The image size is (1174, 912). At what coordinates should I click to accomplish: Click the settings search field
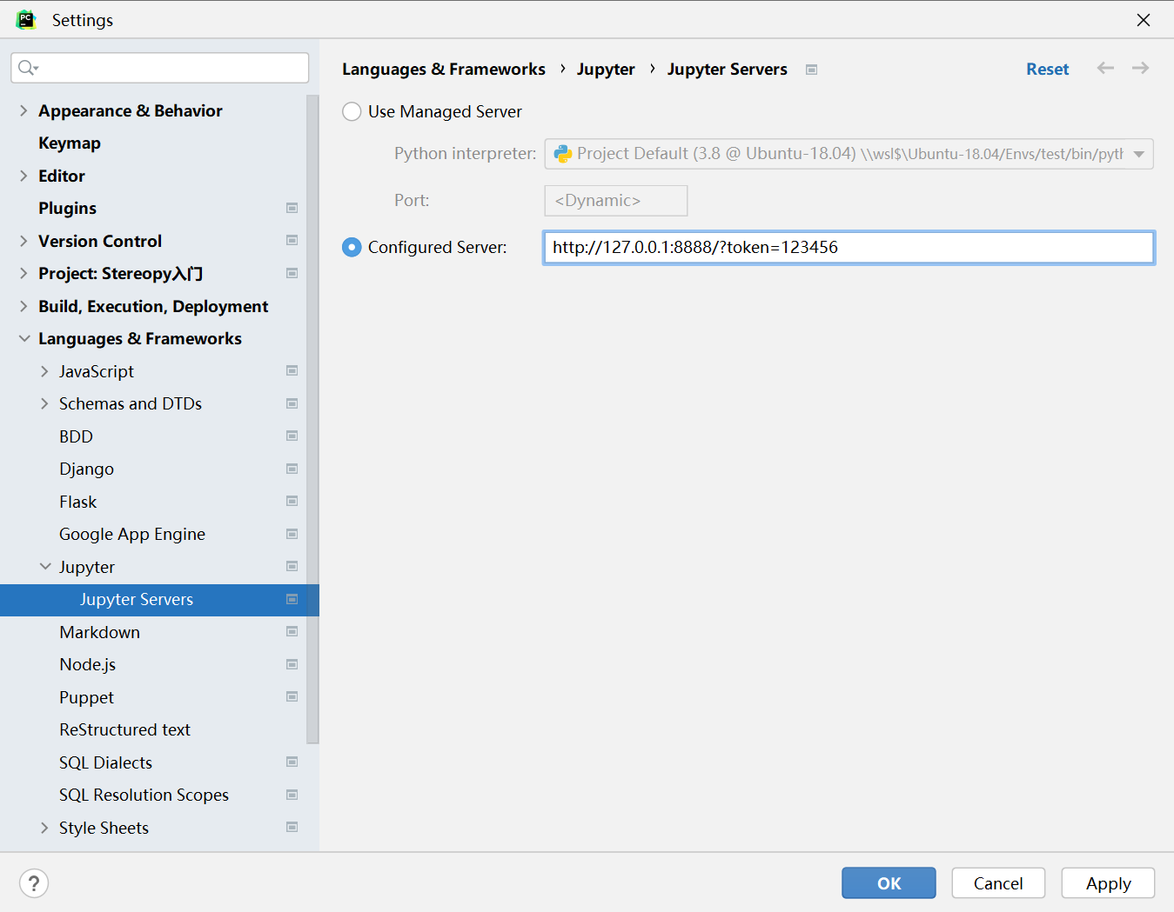point(159,68)
